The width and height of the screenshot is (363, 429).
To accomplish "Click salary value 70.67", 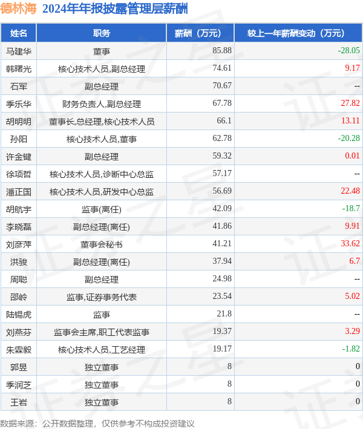I will tap(222, 86).
